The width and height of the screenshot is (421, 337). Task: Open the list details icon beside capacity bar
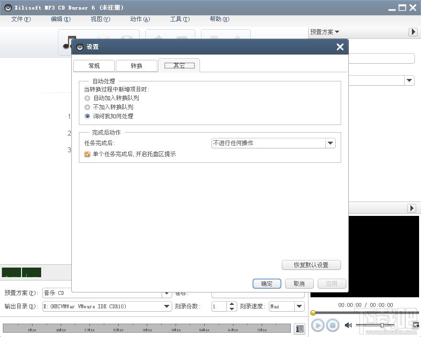(299, 328)
